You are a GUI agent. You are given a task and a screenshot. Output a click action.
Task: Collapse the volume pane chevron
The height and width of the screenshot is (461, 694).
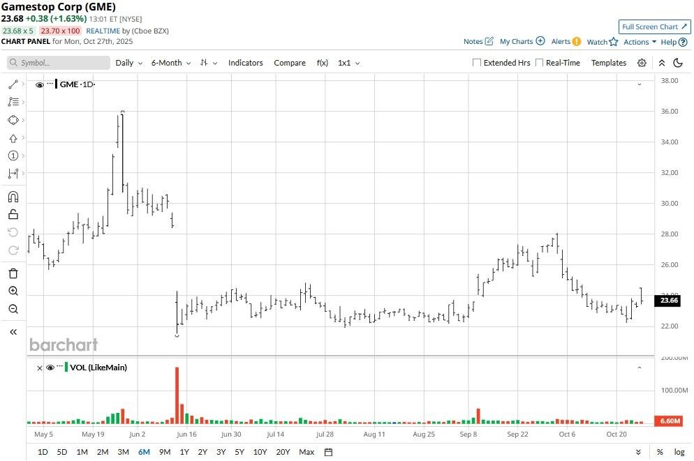coord(640,368)
